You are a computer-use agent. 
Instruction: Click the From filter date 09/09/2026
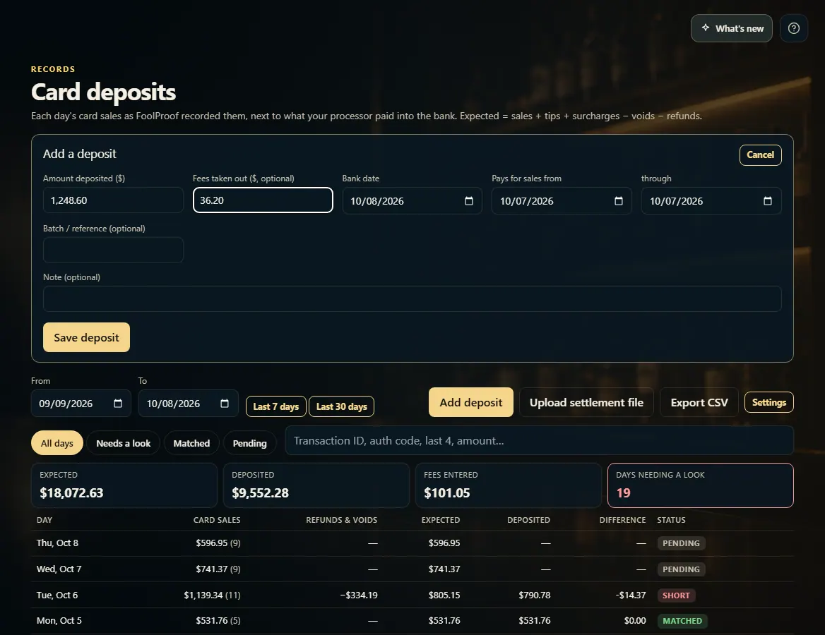tap(66, 404)
